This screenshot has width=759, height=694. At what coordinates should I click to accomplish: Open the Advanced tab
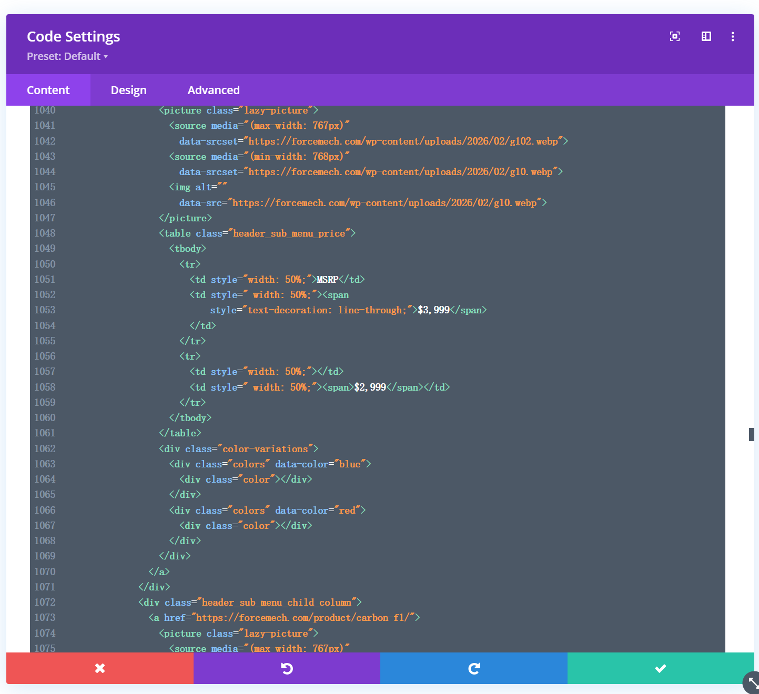pyautogui.click(x=214, y=90)
